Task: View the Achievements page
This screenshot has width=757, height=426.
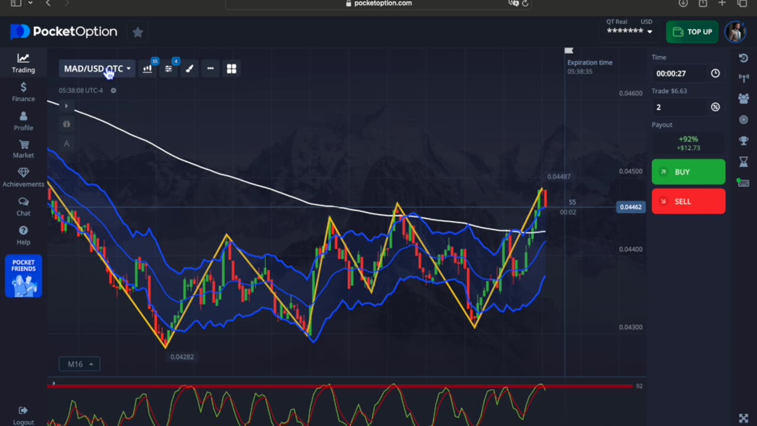Action: coord(23,177)
